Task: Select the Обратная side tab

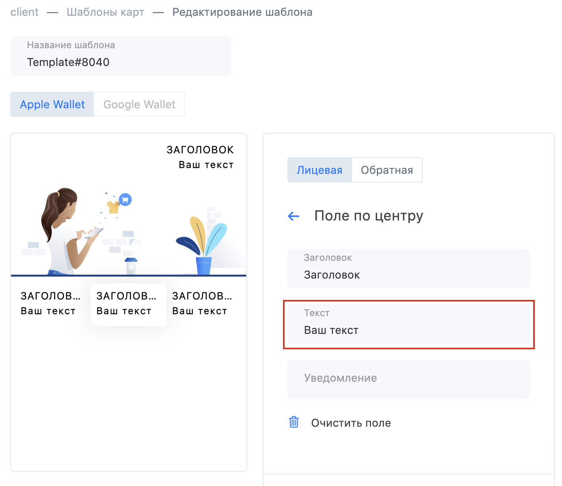Action: (387, 170)
